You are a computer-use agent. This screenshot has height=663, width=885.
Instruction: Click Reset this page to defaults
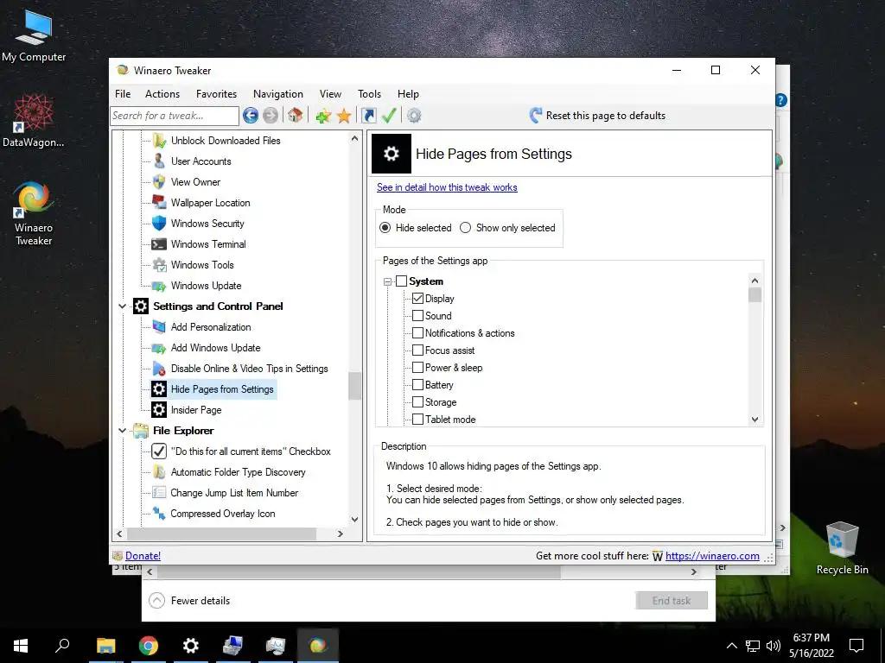click(606, 116)
